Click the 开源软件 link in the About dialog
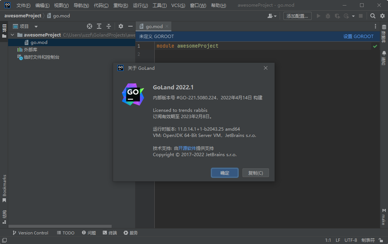The width and height of the screenshot is (388, 244). [x=187, y=148]
